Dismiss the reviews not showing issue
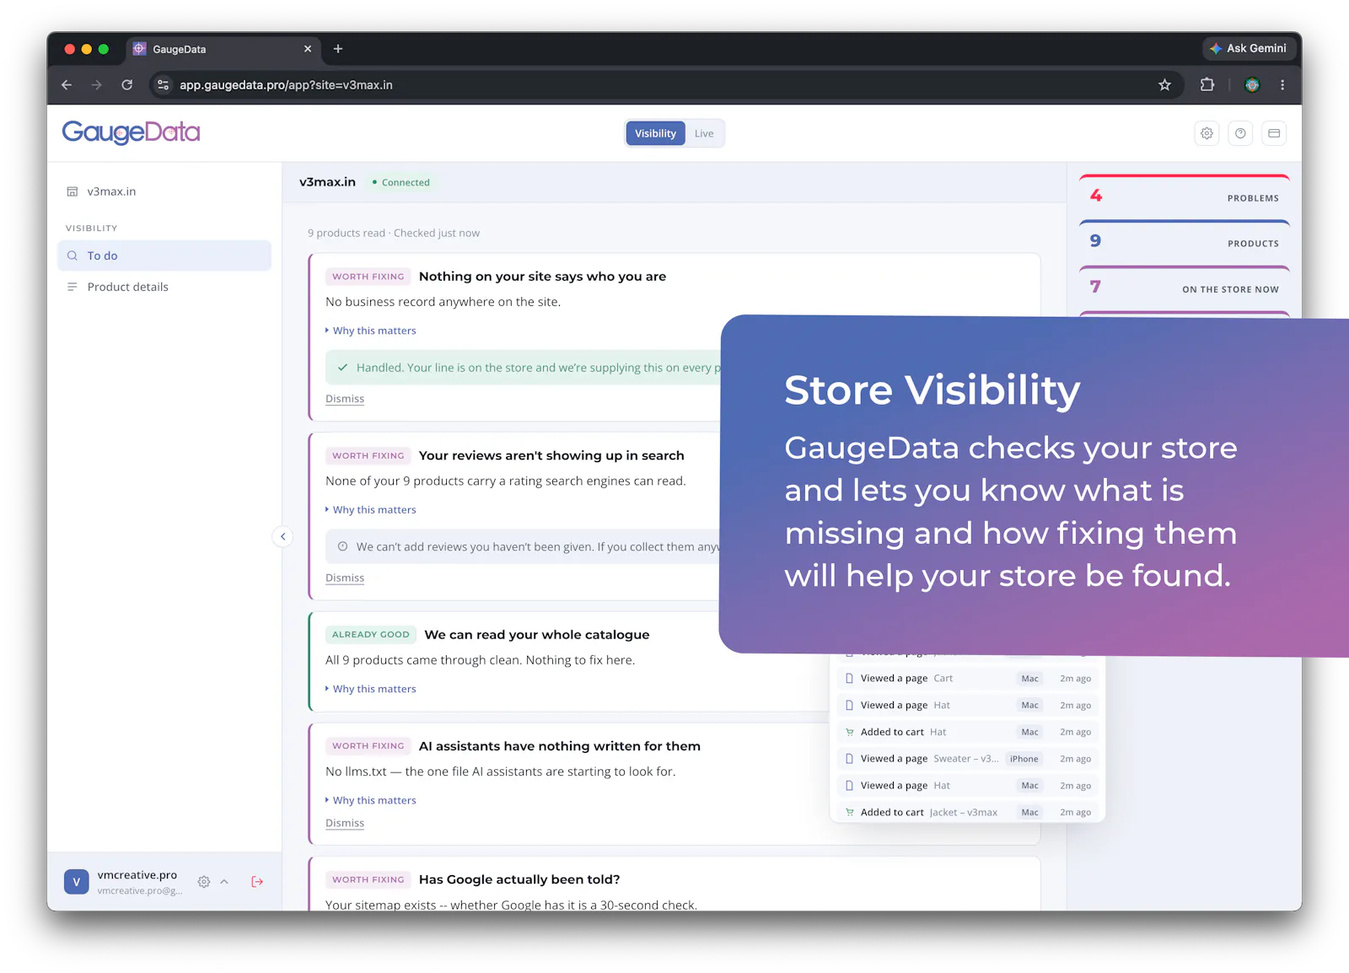Screen dimensions: 1349x973 pyautogui.click(x=345, y=578)
